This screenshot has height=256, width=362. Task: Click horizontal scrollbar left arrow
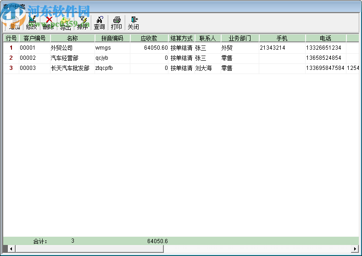coord(11,249)
